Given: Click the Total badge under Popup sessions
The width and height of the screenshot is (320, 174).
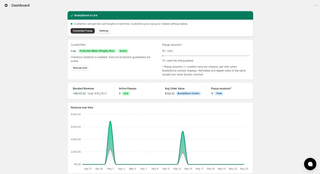Looking at the screenshot, I should click(x=219, y=94).
